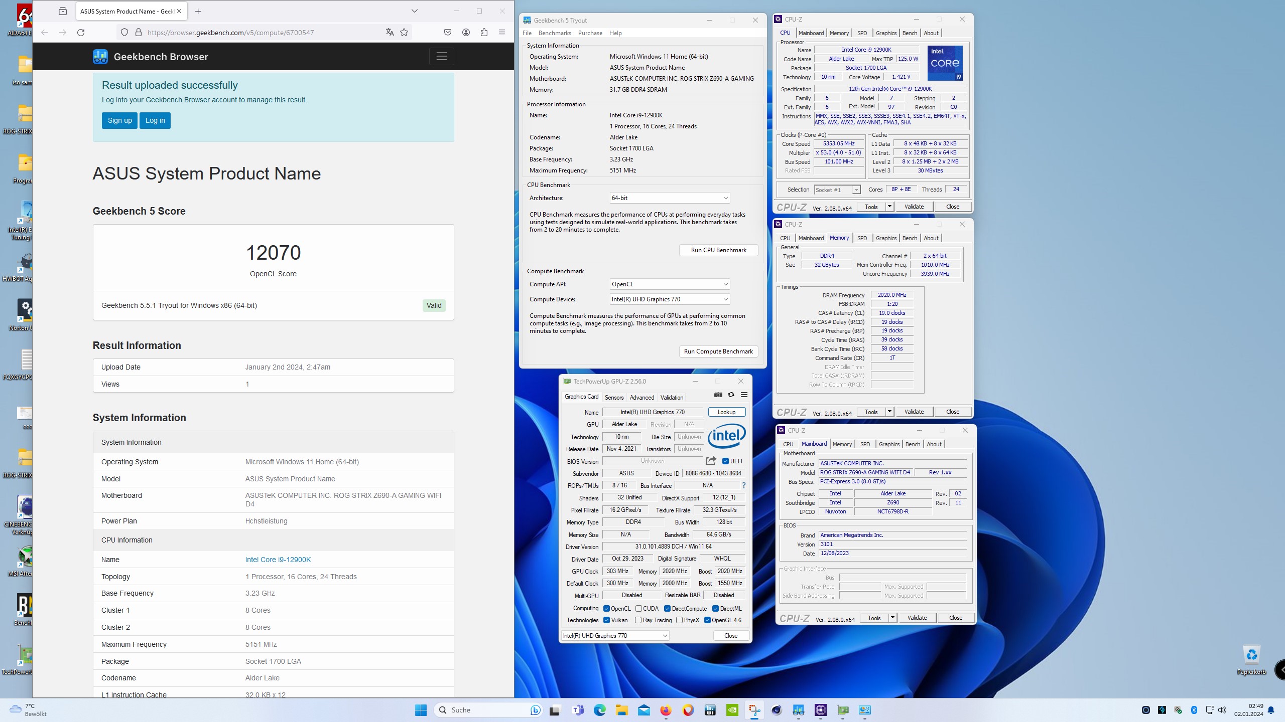The height and width of the screenshot is (722, 1285).
Task: Toggle the OpenCL checkbox in GPU-Z
Action: [x=606, y=608]
